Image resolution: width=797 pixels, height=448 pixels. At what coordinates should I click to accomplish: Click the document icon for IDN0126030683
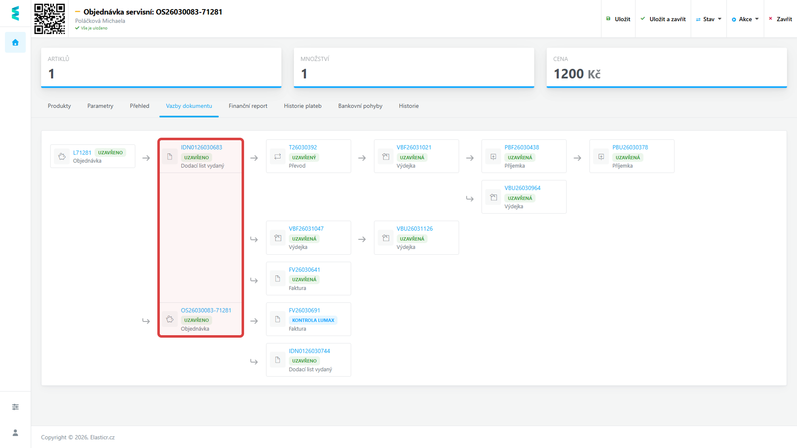coord(169,156)
